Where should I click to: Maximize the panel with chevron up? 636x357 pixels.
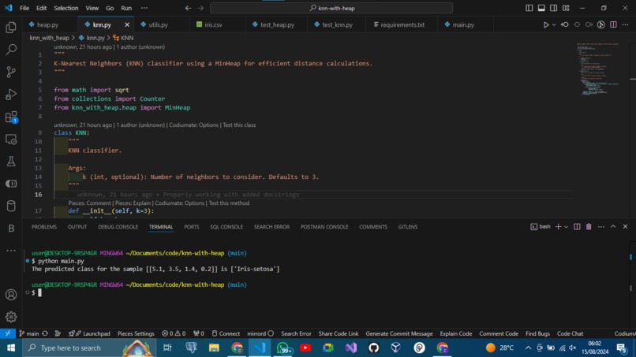click(x=613, y=227)
